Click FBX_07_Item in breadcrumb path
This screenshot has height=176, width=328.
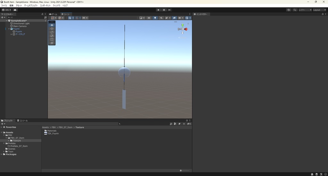tap(65, 127)
